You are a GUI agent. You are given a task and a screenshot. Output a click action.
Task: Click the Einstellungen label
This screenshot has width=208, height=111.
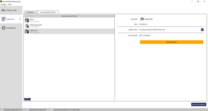(11, 28)
